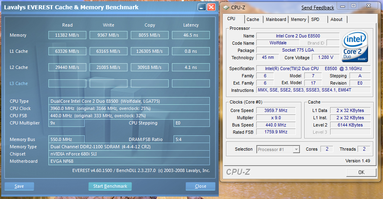Open the Processor #1 selection dropdown

(x=278, y=149)
